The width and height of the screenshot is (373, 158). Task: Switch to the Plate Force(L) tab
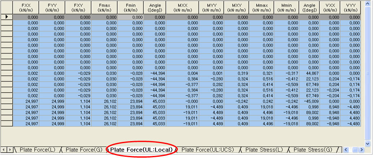pyautogui.click(x=38, y=150)
